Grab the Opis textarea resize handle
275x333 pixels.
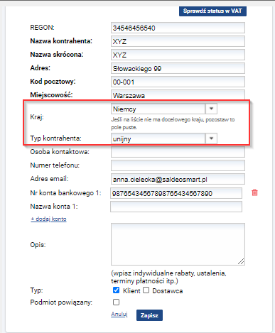point(241,261)
